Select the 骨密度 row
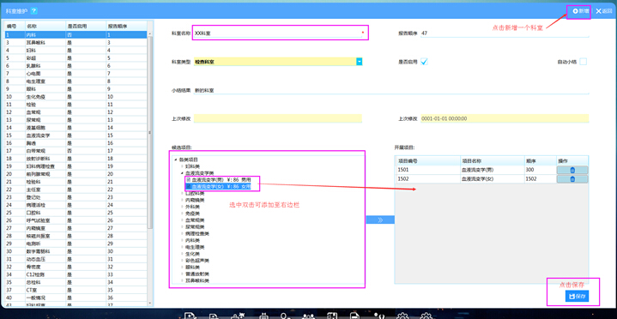Viewport: 617px width, 319px height. [x=76, y=267]
